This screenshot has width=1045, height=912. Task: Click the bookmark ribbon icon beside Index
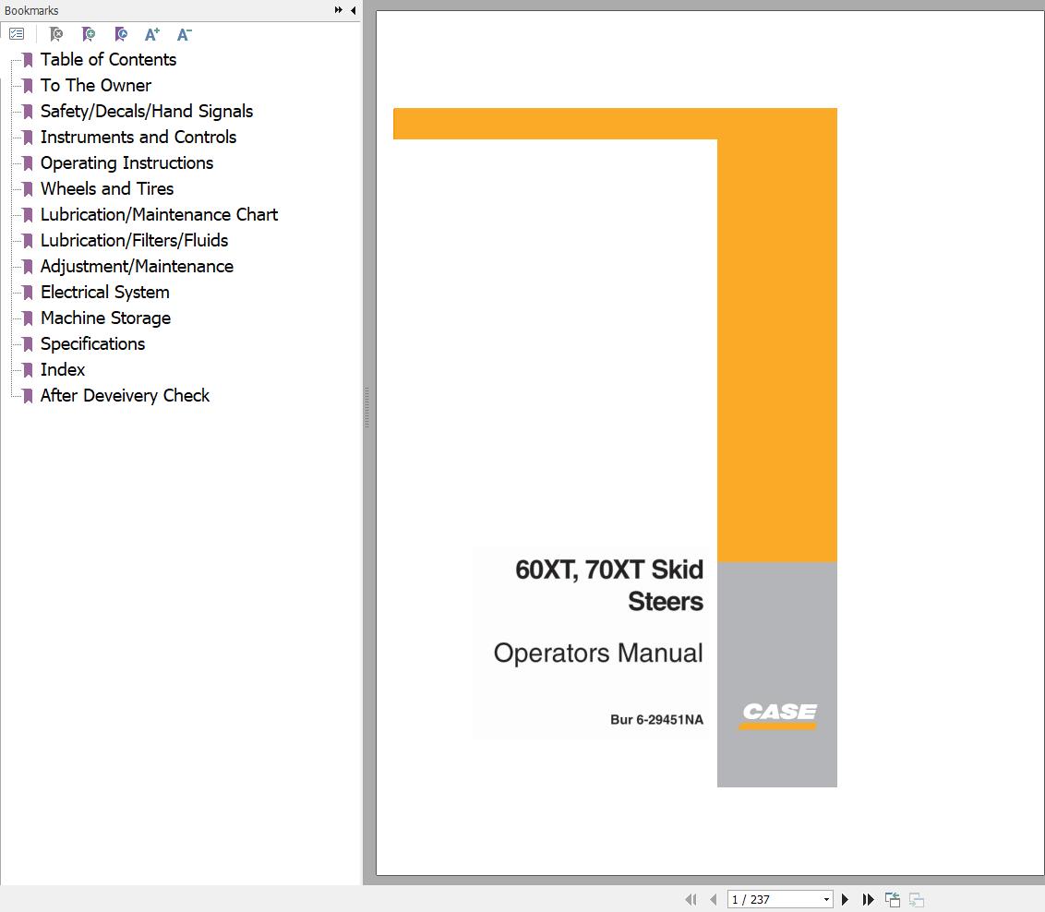(28, 370)
